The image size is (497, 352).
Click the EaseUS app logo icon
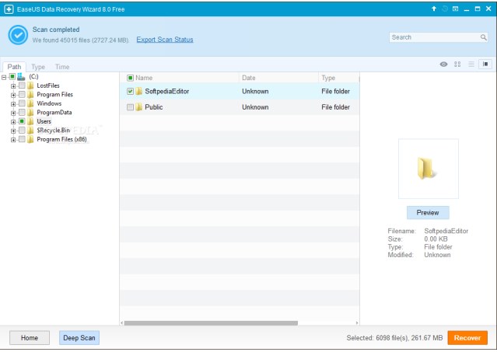coord(9,9)
